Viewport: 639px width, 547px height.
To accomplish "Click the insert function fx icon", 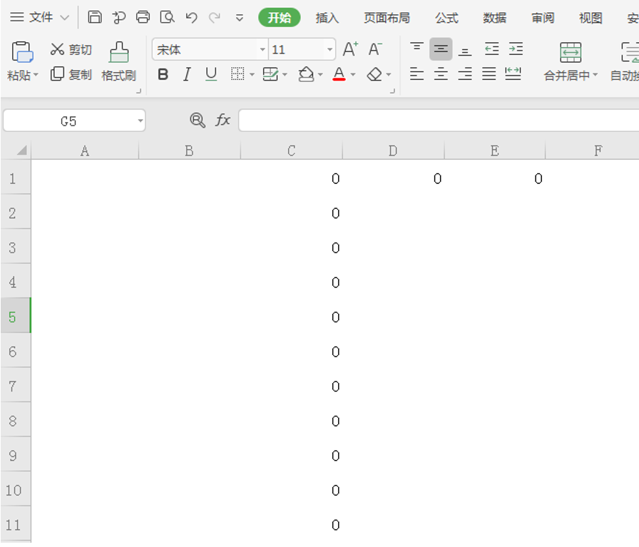I will (223, 121).
